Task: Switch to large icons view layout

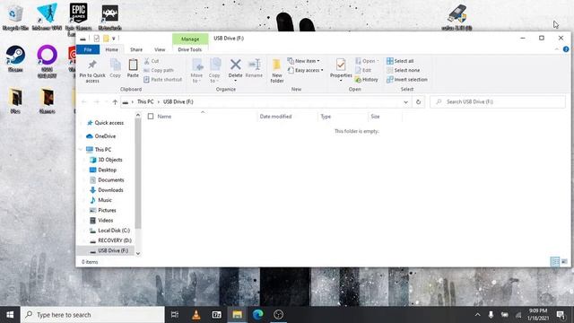Action: (564, 261)
